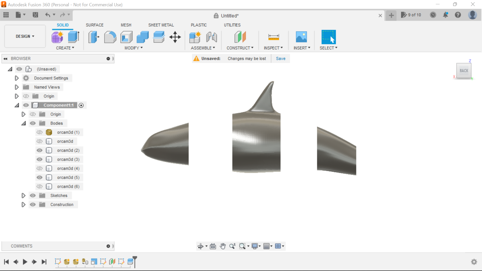Open the Joint tool in Assemble group
Image resolution: width=482 pixels, height=271 pixels.
pos(211,37)
